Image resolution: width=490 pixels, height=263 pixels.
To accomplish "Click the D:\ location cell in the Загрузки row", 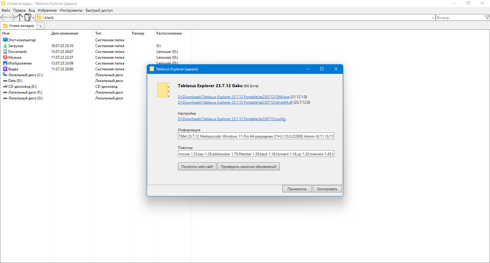I will 159,46.
